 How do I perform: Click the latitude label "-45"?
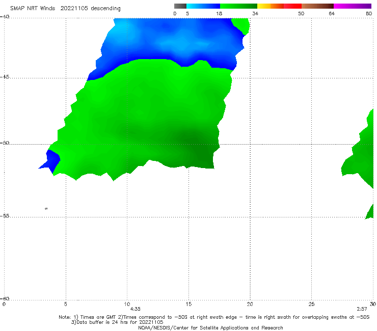coord(5,77)
